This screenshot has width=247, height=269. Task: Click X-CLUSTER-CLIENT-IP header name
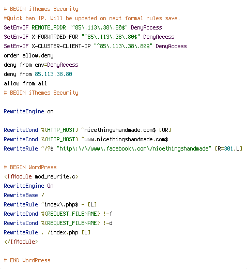(x=61, y=46)
